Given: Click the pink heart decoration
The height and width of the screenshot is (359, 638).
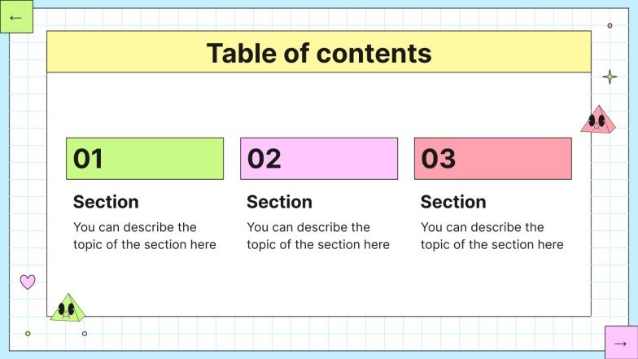Looking at the screenshot, I should pos(28,282).
